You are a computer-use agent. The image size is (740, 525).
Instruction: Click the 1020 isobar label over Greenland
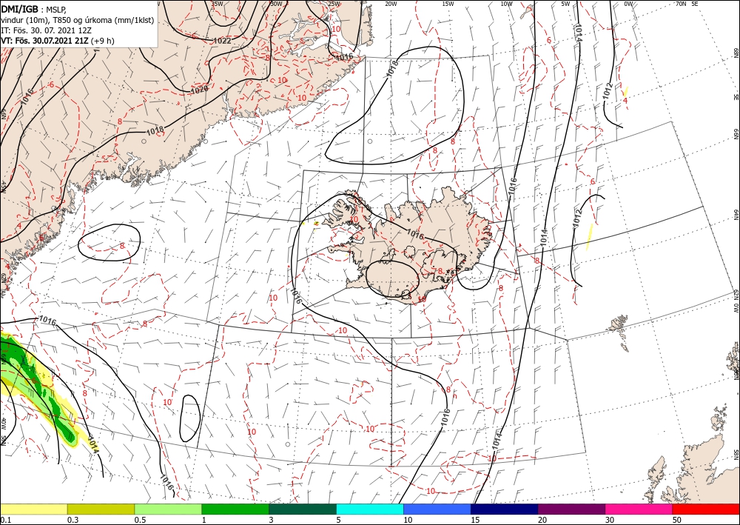click(199, 90)
